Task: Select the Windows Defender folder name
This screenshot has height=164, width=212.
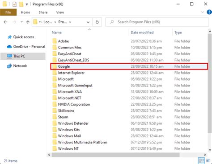Action: (73, 123)
